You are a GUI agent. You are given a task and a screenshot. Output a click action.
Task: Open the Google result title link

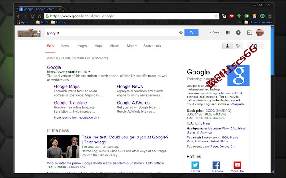[54, 67]
